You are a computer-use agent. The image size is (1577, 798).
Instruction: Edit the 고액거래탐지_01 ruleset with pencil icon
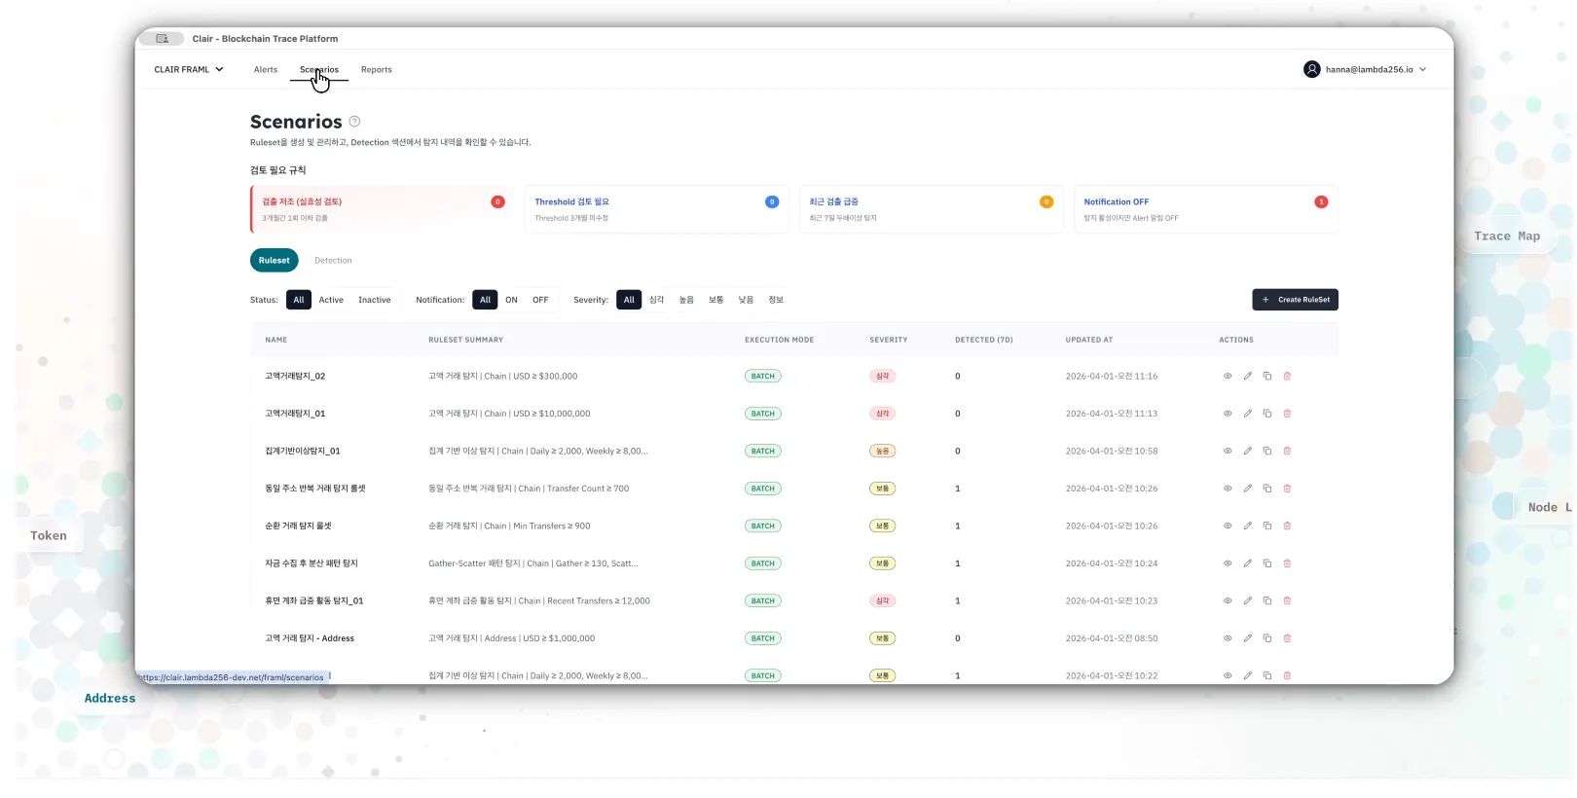tap(1247, 414)
